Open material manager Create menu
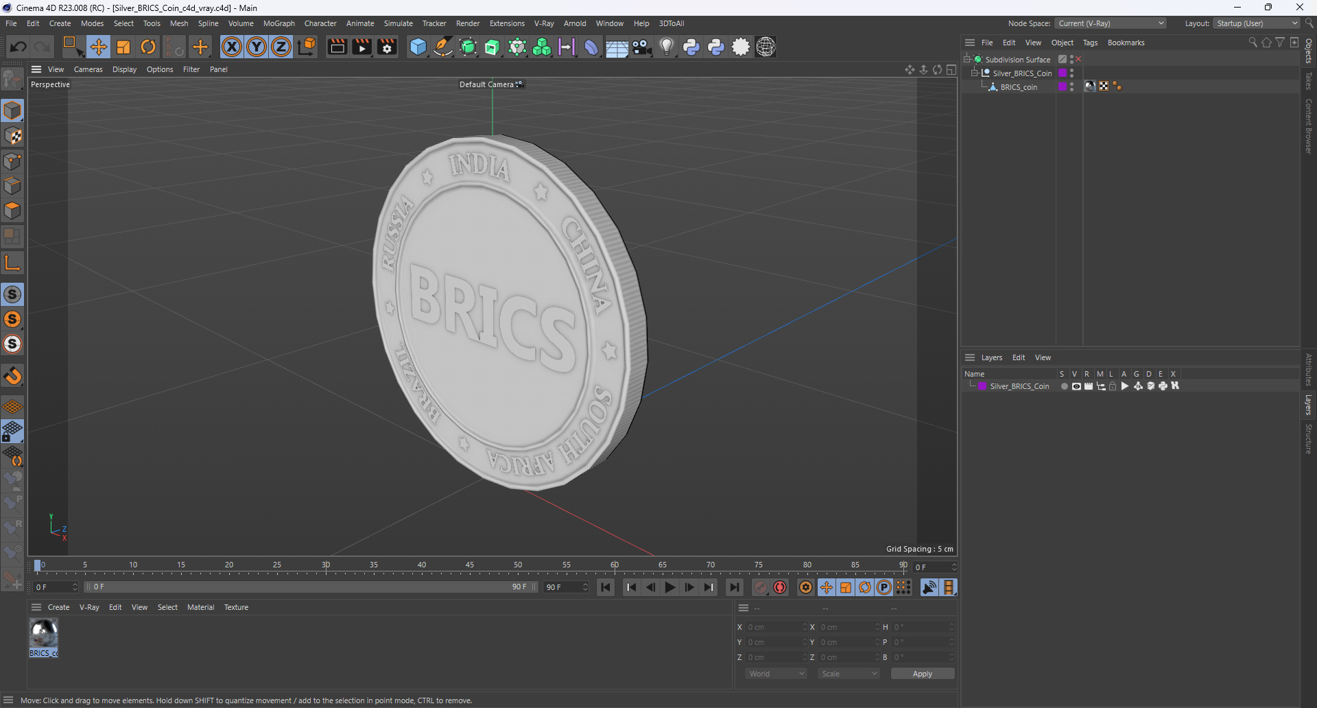Viewport: 1317px width, 708px height. click(x=58, y=607)
